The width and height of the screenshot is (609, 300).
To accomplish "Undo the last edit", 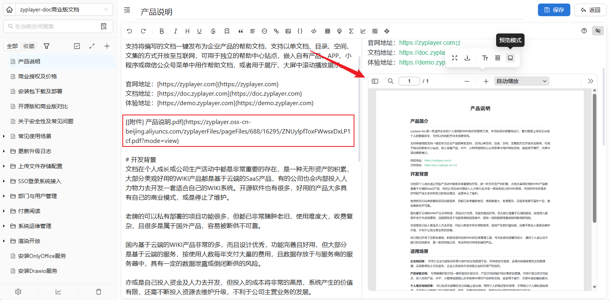I will pyautogui.click(x=129, y=31).
